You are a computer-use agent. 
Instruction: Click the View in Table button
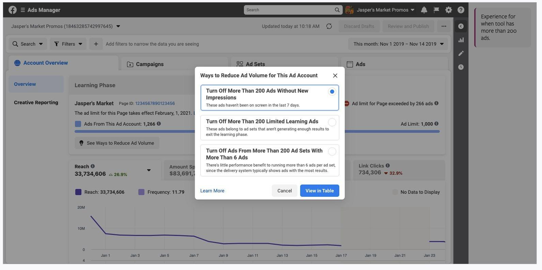(x=319, y=191)
